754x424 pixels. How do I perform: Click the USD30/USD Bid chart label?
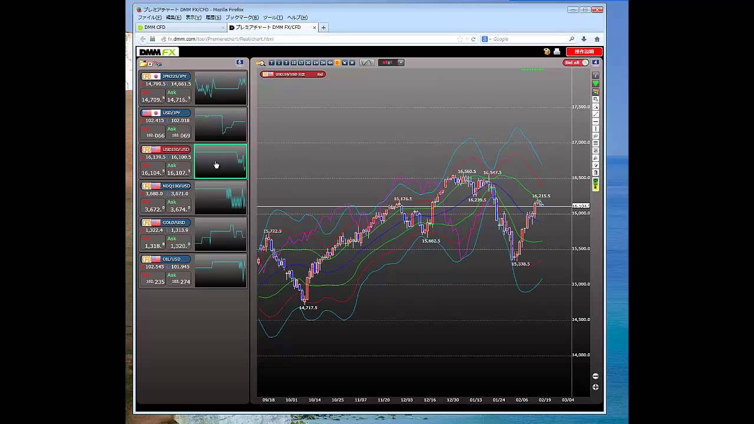[x=293, y=74]
